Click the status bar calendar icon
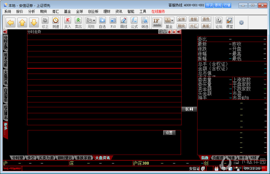The height and width of the screenshot is (174, 270). pos(216,169)
